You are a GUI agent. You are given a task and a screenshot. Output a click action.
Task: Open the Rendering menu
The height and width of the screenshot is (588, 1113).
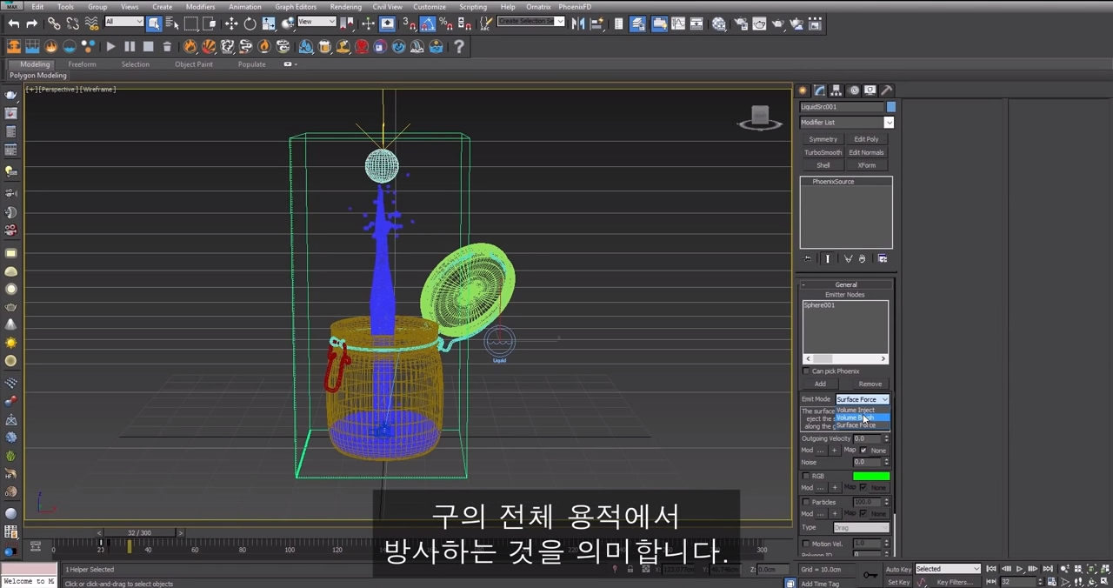[x=345, y=7]
